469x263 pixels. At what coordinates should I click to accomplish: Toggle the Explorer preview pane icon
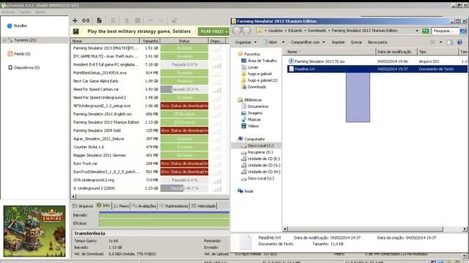[x=450, y=42]
